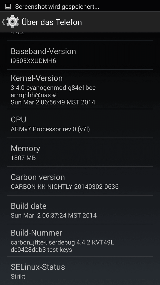This screenshot has height=285, width=160.
Task: Tap CARBON-KK-NIGHTLY-20140302-0636 version text
Action: coord(64,187)
